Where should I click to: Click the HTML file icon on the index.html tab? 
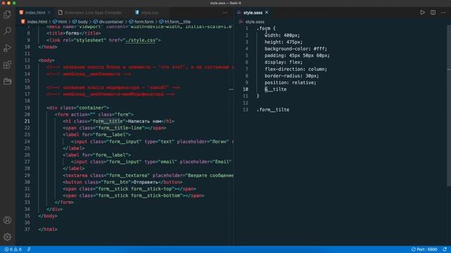[x=21, y=13]
